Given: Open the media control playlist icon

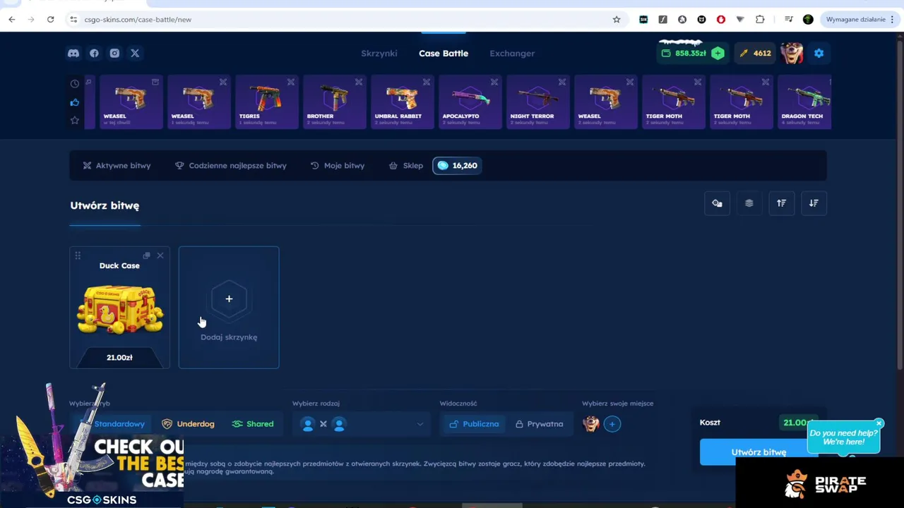Looking at the screenshot, I should coord(788,19).
